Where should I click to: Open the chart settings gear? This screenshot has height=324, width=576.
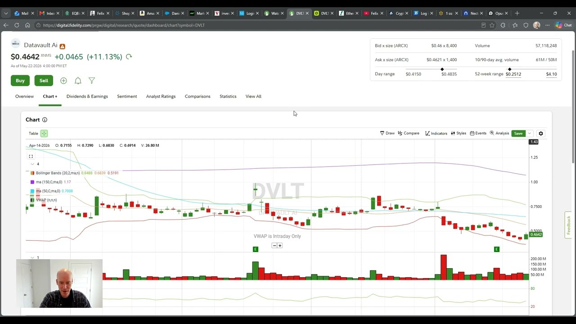541,134
